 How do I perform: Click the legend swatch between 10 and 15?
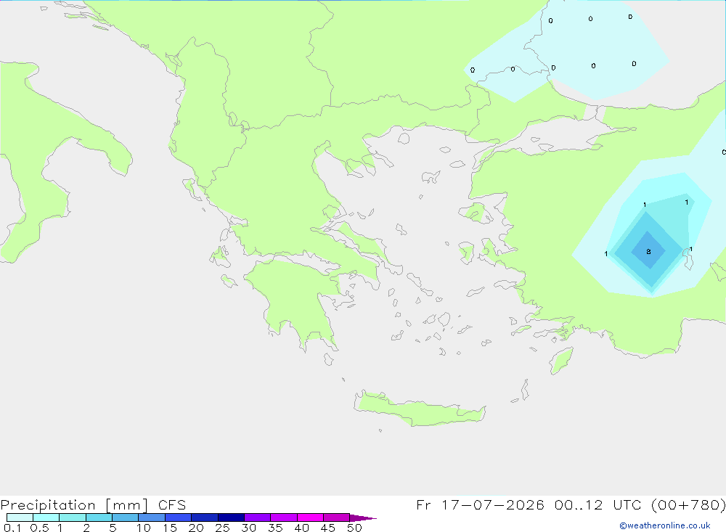coord(152,517)
